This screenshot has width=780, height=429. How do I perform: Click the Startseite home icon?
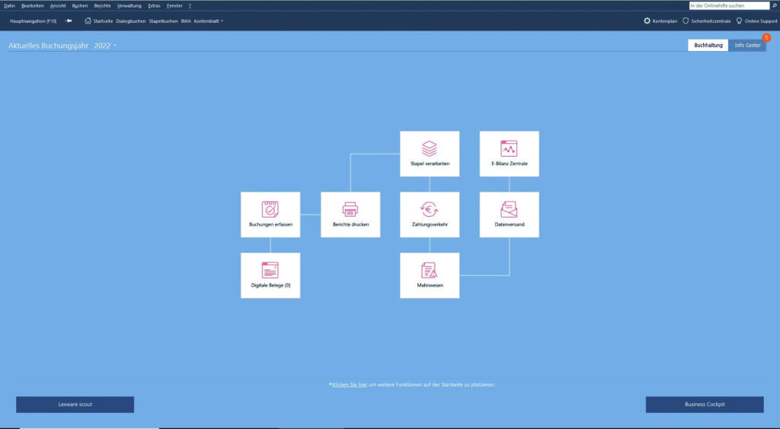[88, 21]
